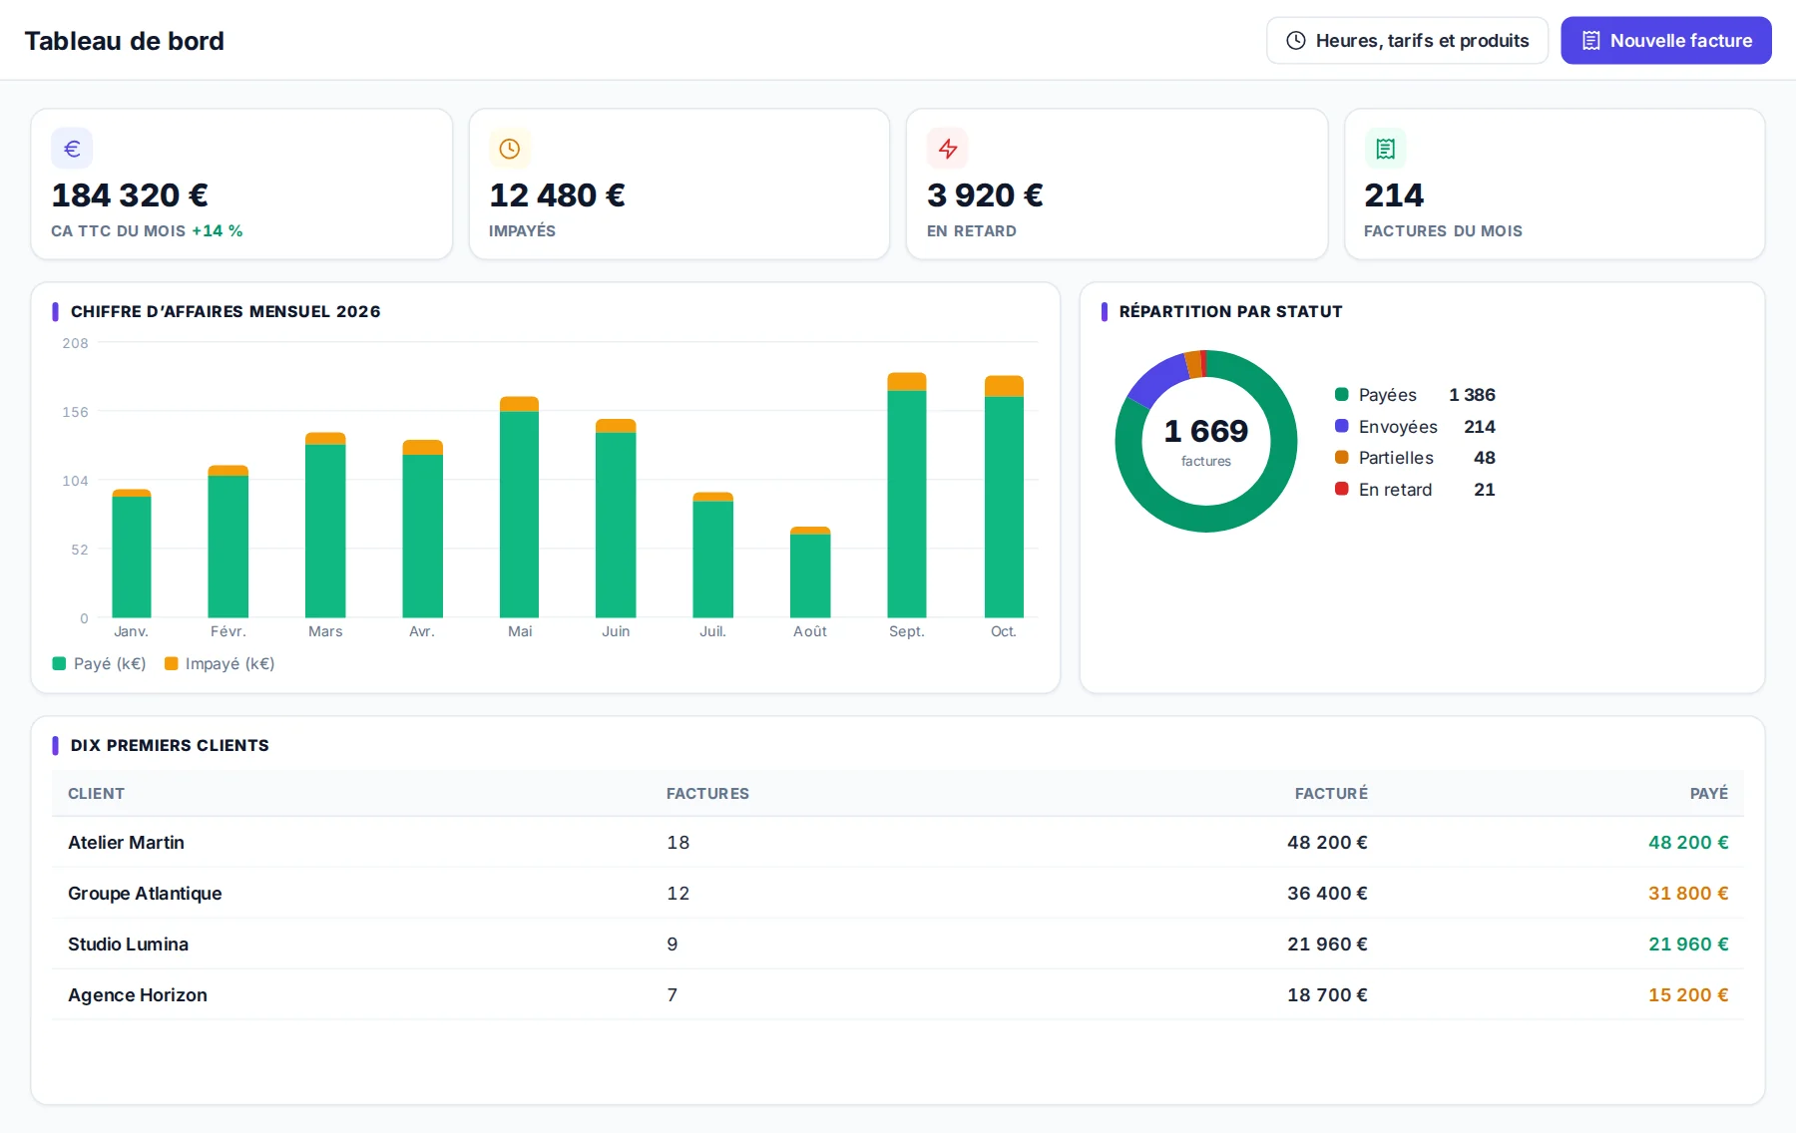The height and width of the screenshot is (1133, 1796).
Task: Click the 214 monthly invoices count
Action: (x=1394, y=195)
